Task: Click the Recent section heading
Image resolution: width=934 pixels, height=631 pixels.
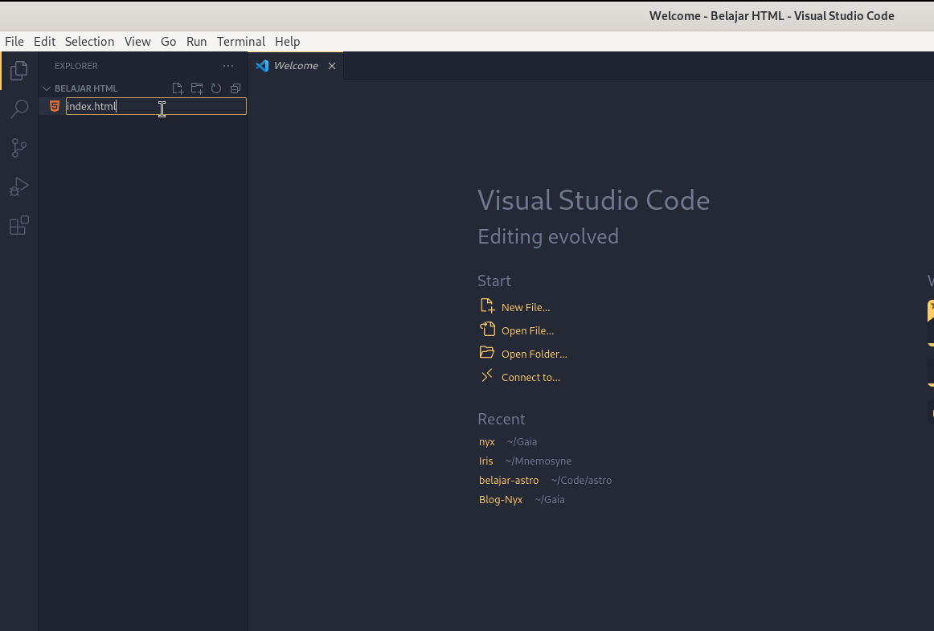Action: click(501, 419)
